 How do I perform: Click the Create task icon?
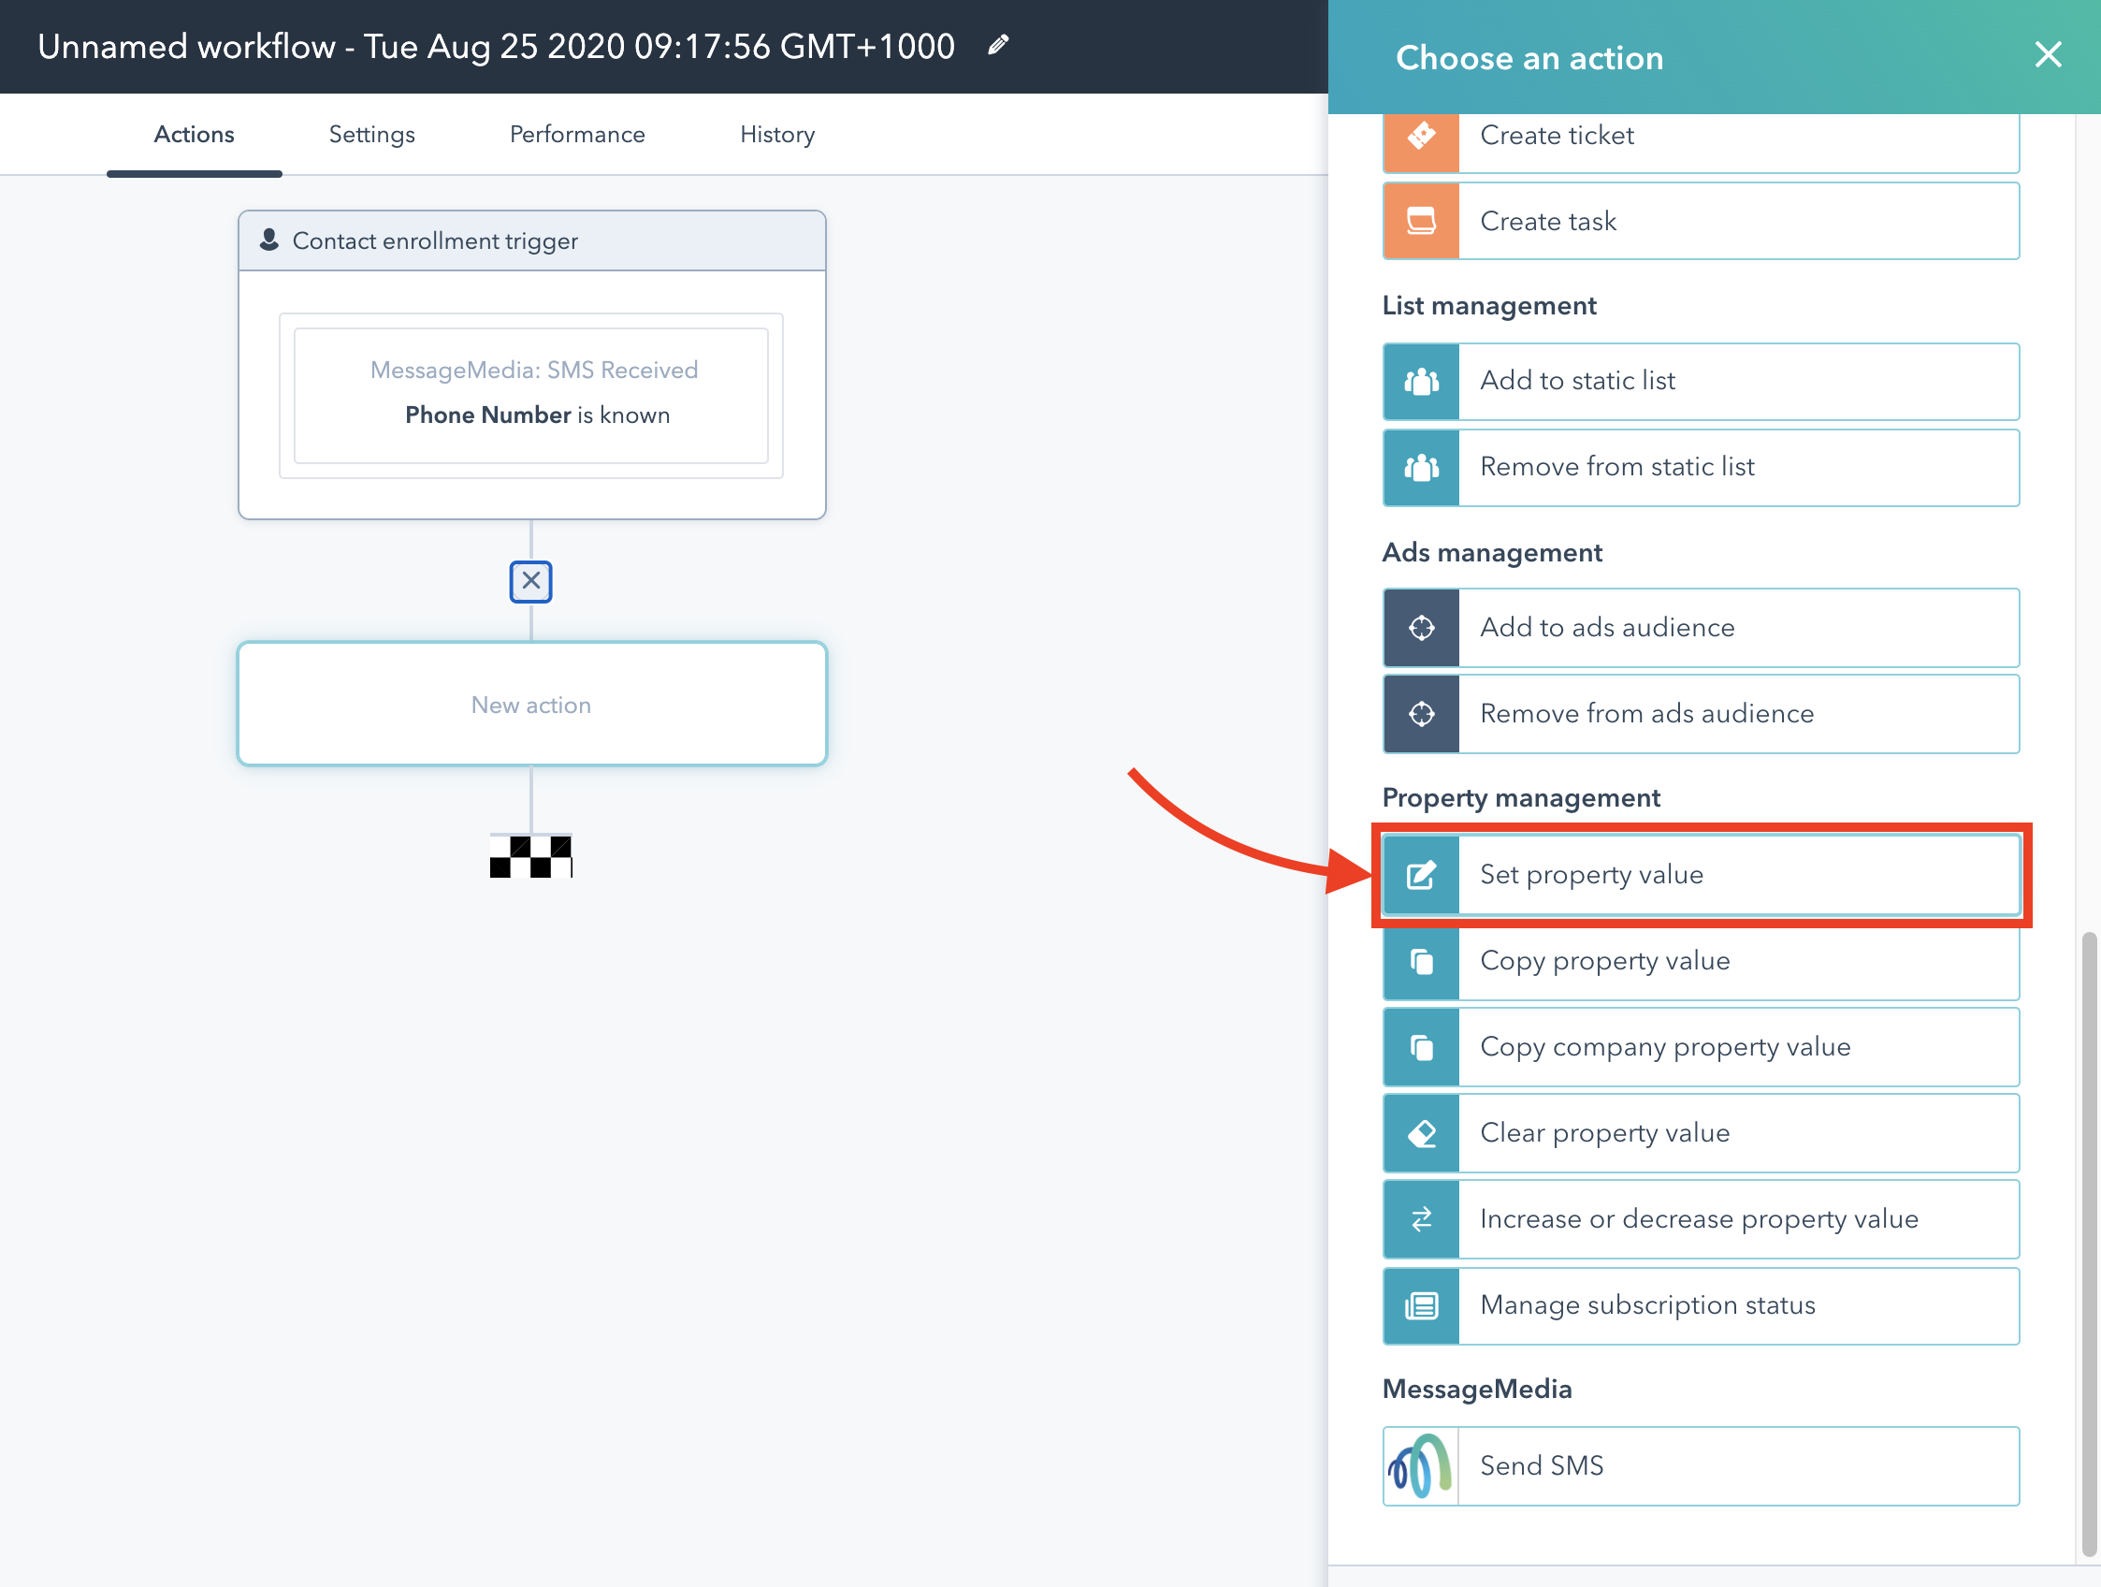(1421, 222)
